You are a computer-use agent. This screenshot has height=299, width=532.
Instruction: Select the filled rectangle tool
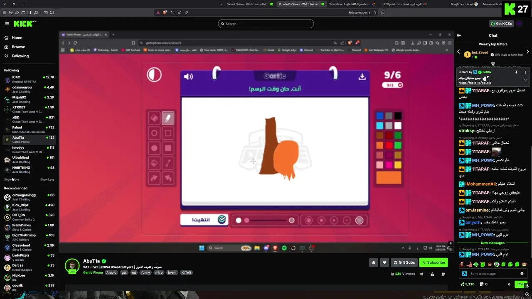[x=168, y=148]
